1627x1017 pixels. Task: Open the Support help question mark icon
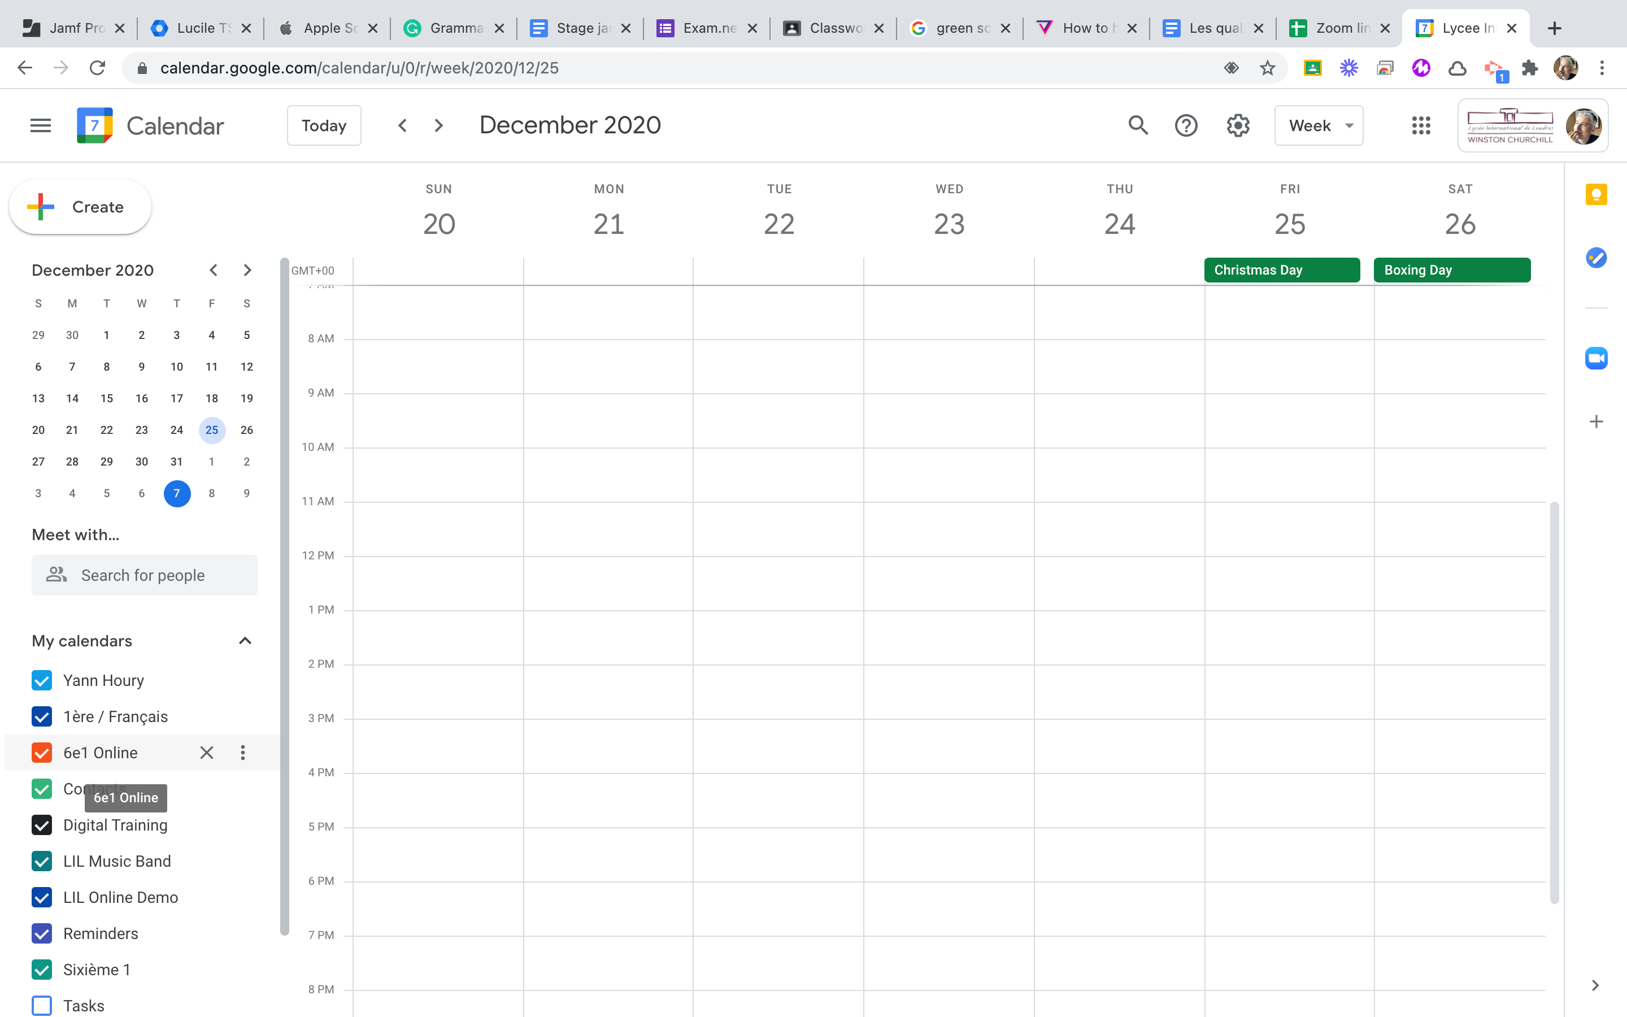click(1186, 125)
